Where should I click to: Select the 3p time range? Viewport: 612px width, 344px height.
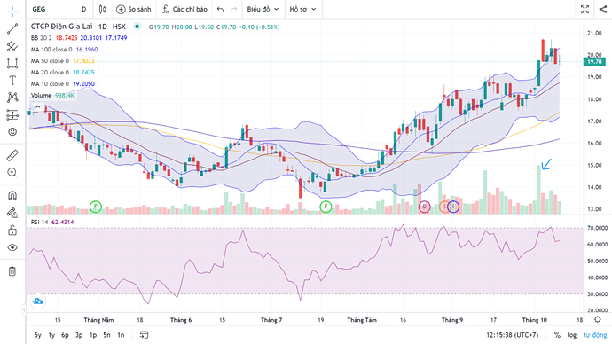(79, 335)
